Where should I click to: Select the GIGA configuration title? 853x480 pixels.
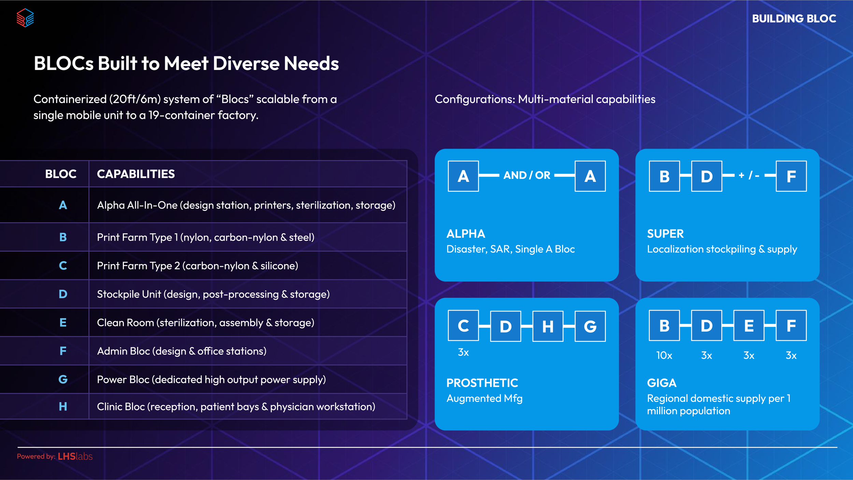[x=661, y=383]
